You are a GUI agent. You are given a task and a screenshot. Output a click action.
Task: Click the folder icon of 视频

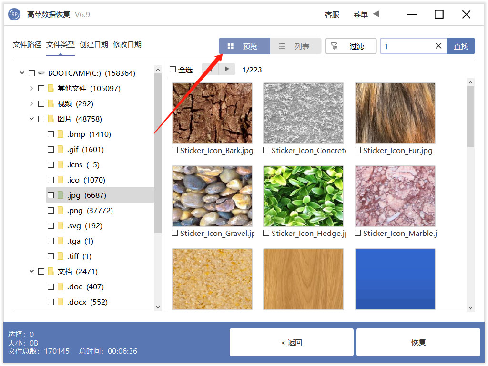point(51,103)
